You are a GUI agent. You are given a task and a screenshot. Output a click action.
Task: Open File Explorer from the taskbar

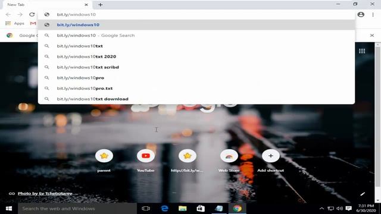click(183, 209)
